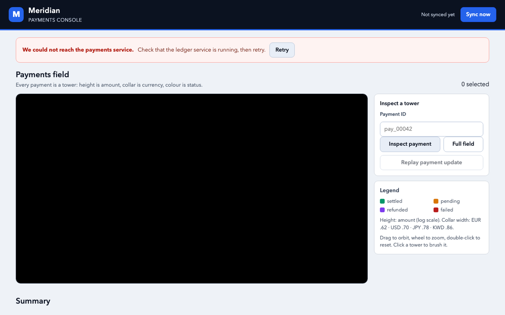This screenshot has width=505, height=315.
Task: Click the '0 selected' counter text
Action: (x=475, y=84)
